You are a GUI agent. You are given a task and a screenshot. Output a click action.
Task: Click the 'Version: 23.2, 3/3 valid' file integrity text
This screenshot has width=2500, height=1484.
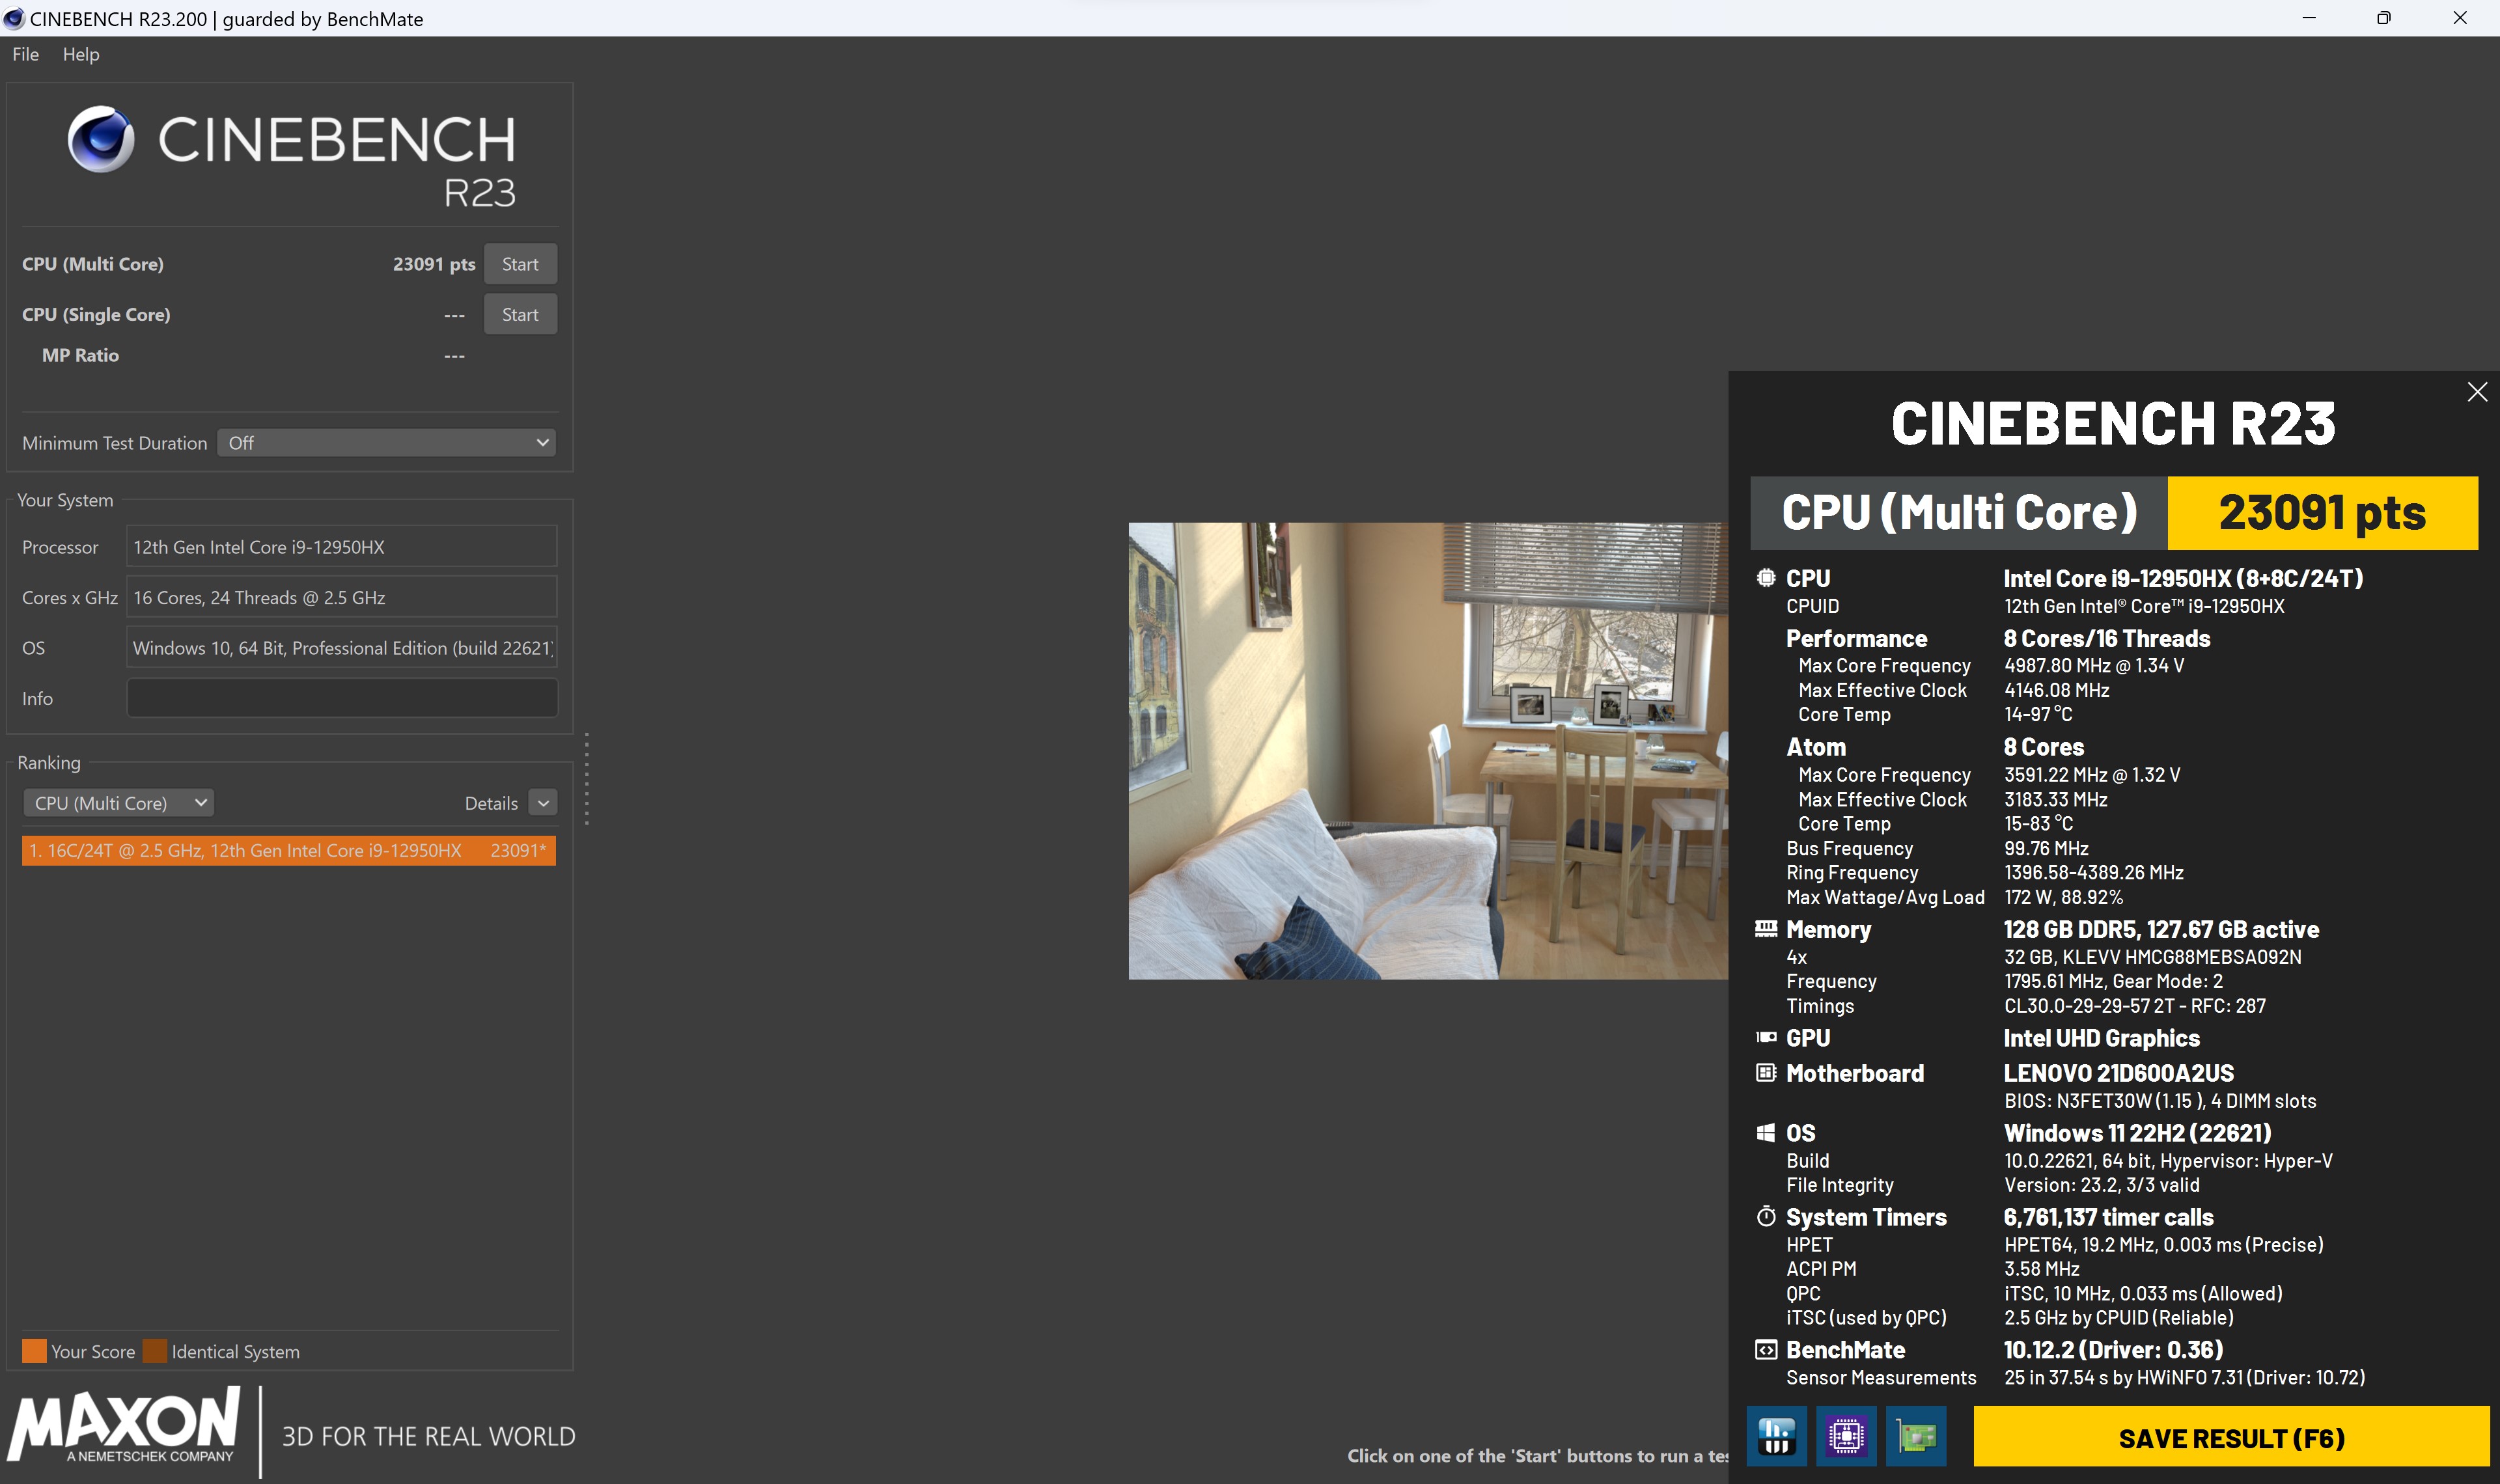(x=2101, y=1185)
